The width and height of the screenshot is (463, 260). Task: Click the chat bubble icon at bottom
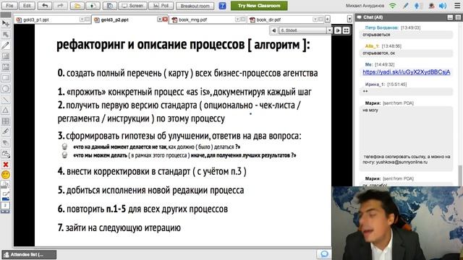point(324,253)
